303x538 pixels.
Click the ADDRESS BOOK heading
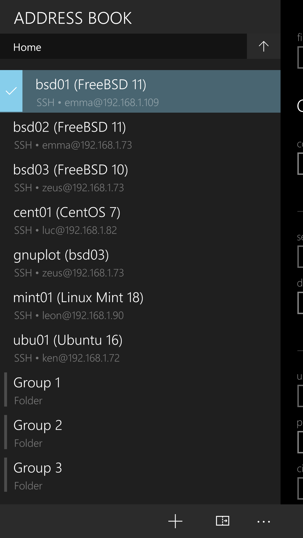(73, 18)
